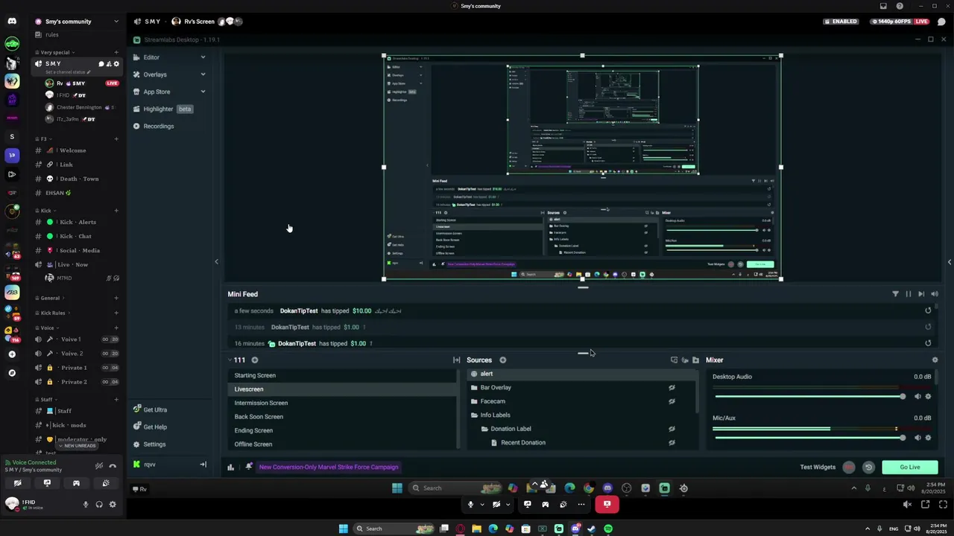Click red record button near Go Live
Image resolution: width=954 pixels, height=536 pixels.
849,468
